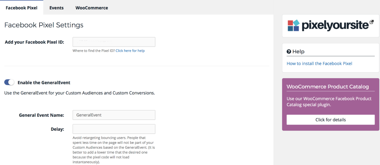Click the 'Click for details' button
The height and width of the screenshot is (165, 380).
331,120
